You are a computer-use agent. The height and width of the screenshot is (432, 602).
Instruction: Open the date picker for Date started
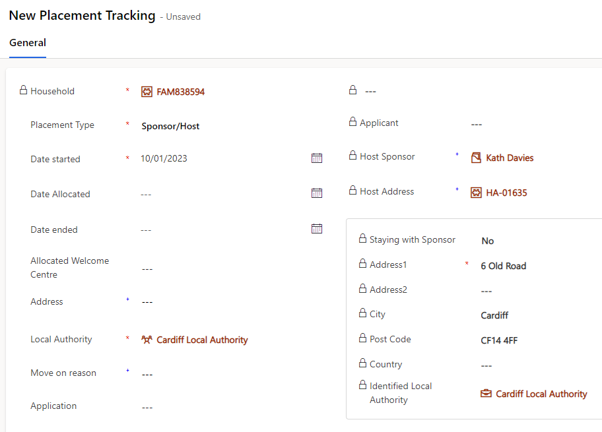point(317,158)
